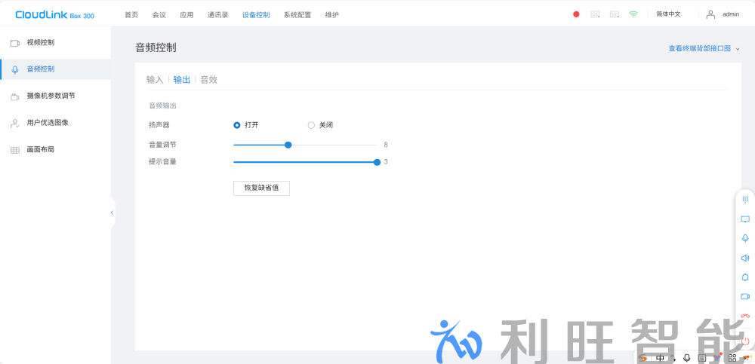This screenshot has width=755, height=364.
Task: Click the 恢复缺省值 button
Action: click(261, 188)
